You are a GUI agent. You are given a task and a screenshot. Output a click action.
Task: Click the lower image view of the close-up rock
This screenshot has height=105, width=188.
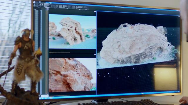[x=73, y=75]
